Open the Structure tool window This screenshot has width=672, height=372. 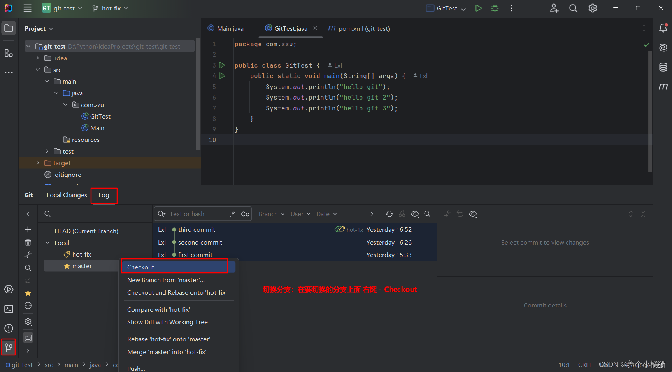[9, 53]
